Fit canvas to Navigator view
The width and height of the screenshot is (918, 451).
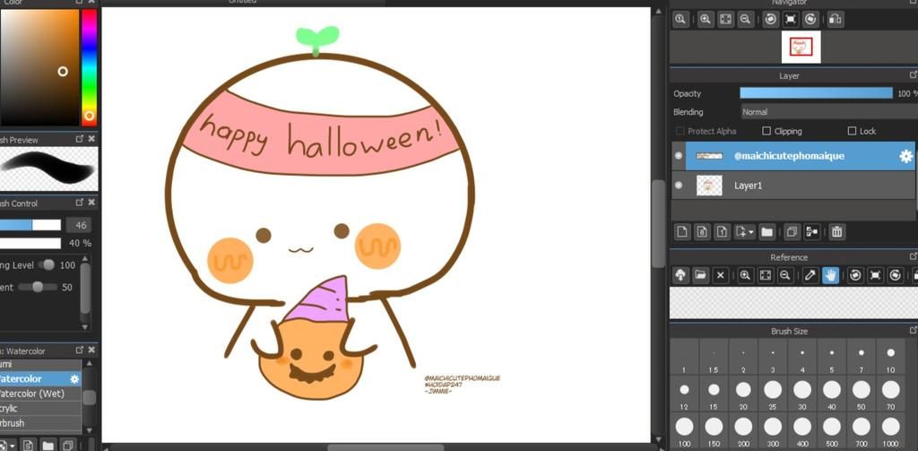click(x=725, y=20)
